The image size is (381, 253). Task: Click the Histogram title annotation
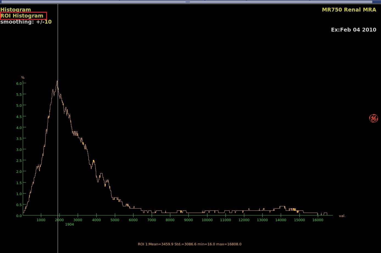(16, 10)
